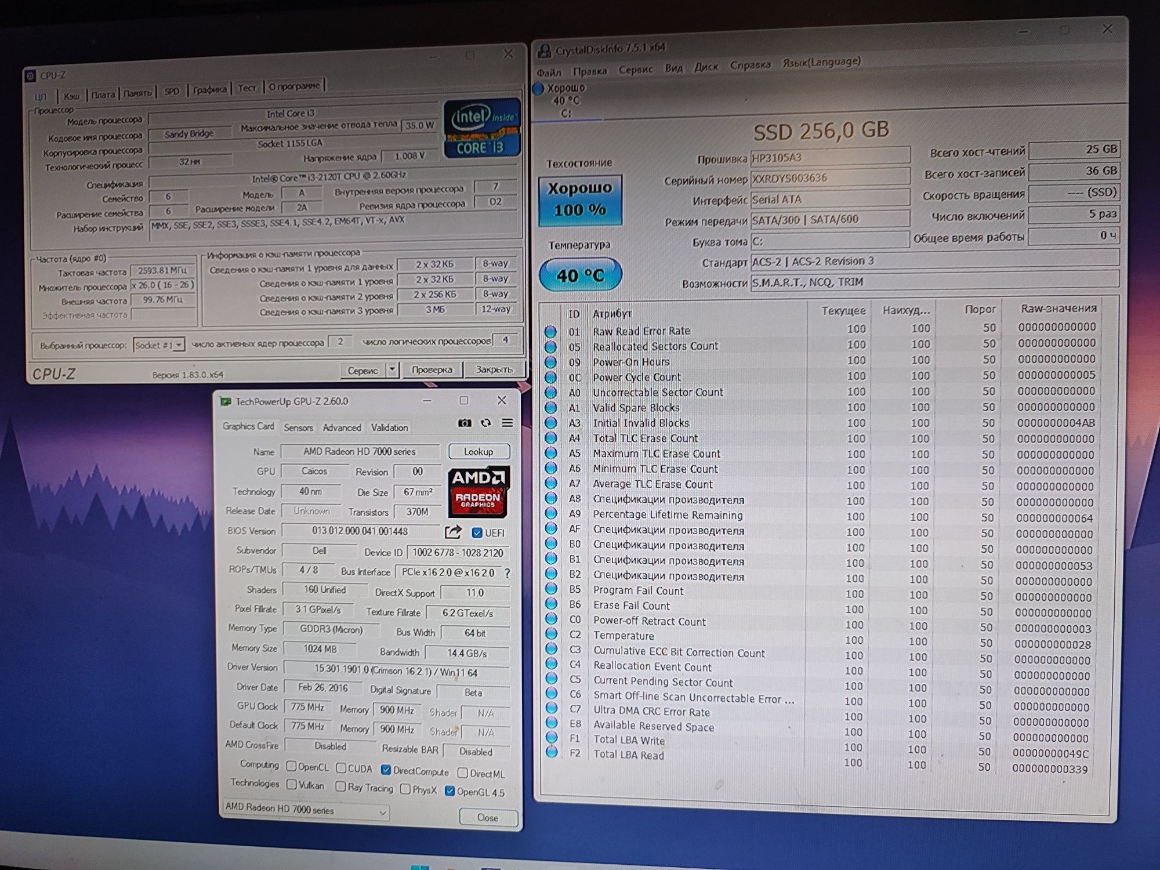Open the GPU-Z hamburger menu

[507, 423]
